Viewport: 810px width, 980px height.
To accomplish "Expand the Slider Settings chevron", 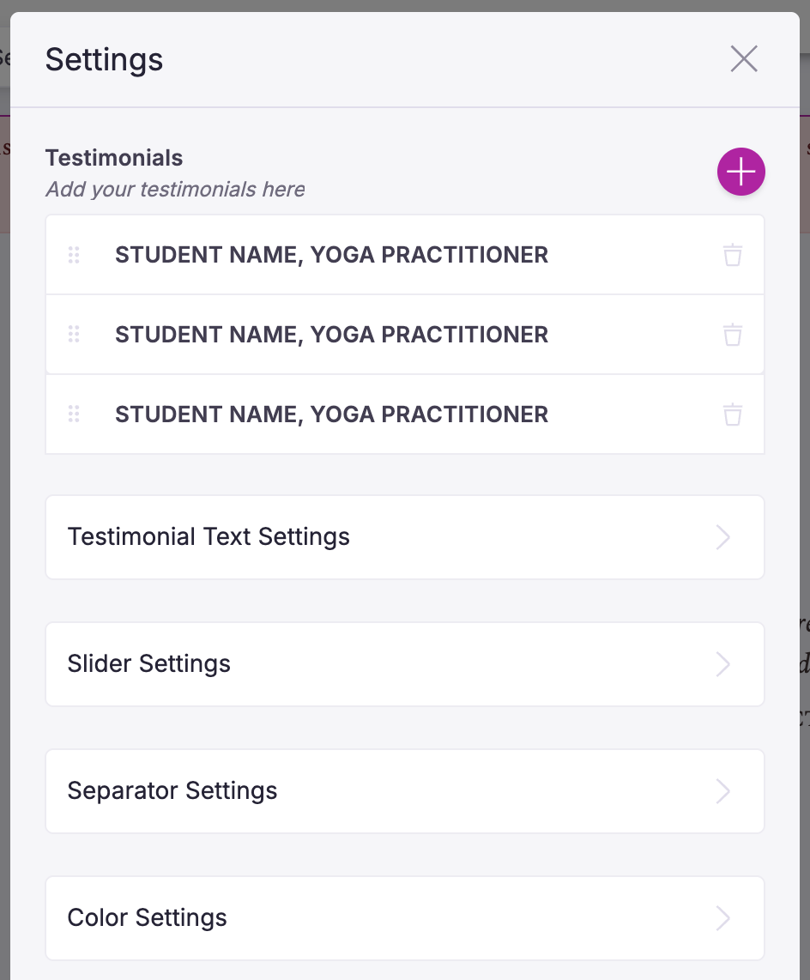I will click(723, 664).
